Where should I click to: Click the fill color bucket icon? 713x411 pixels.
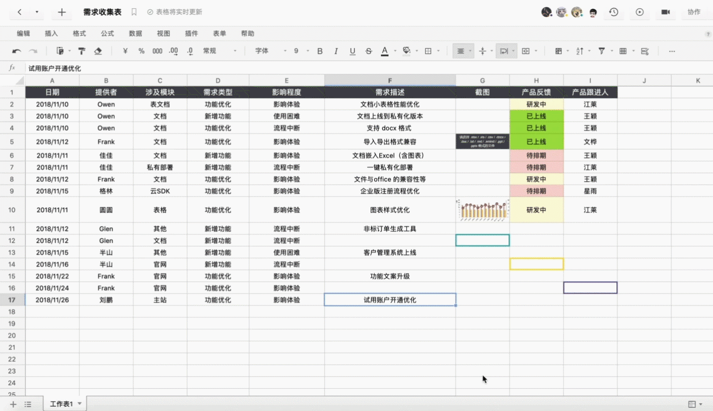click(407, 51)
